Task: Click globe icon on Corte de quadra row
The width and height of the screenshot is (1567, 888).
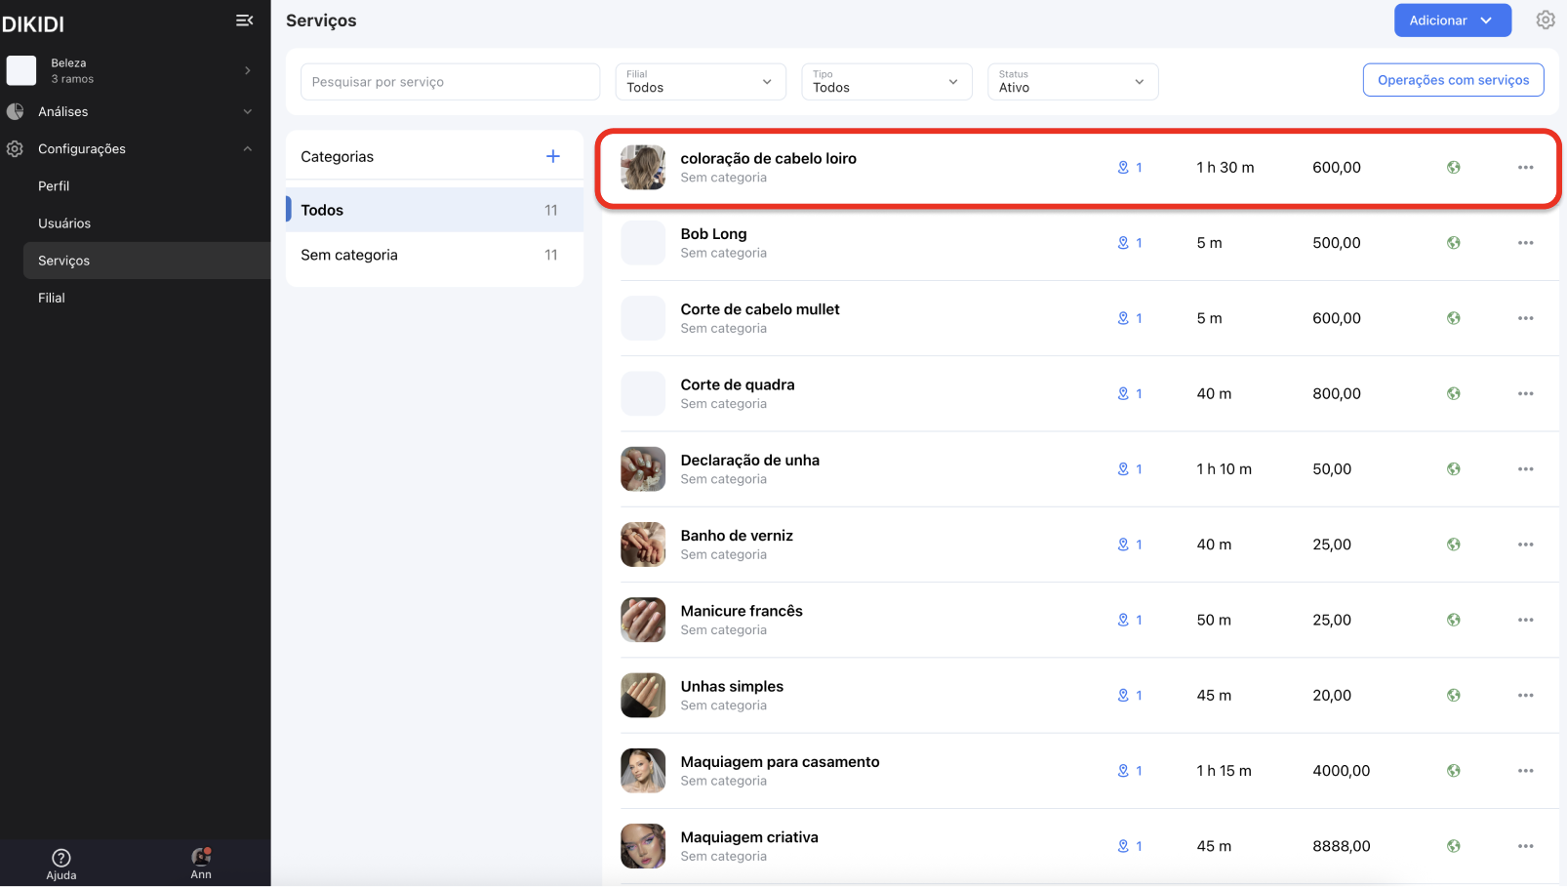Action: tap(1453, 394)
